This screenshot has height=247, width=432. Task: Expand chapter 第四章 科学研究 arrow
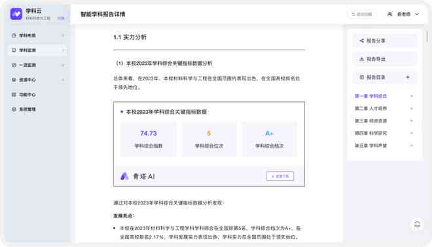412,133
